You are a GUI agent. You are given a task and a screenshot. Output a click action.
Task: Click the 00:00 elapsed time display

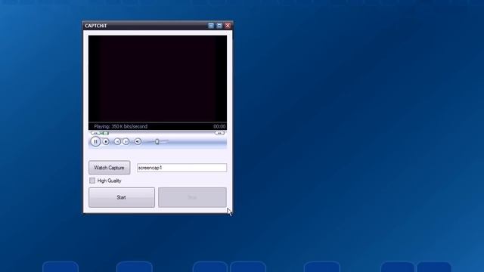(219, 126)
